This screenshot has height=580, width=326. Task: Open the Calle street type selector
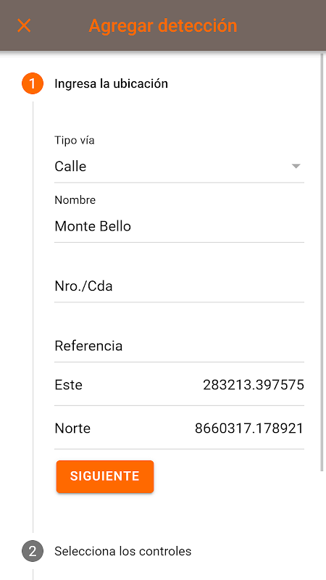(x=179, y=167)
